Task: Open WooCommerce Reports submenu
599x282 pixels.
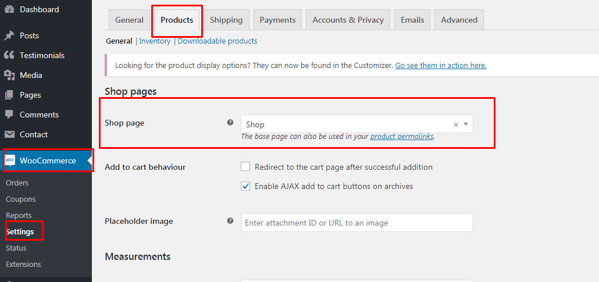Action: click(x=19, y=216)
